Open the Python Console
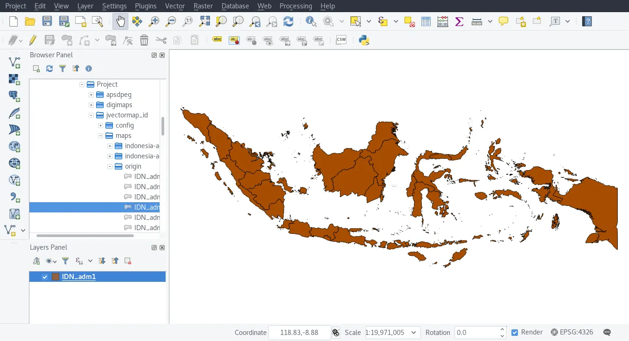Screen dimensions: 629x341 click(x=363, y=40)
